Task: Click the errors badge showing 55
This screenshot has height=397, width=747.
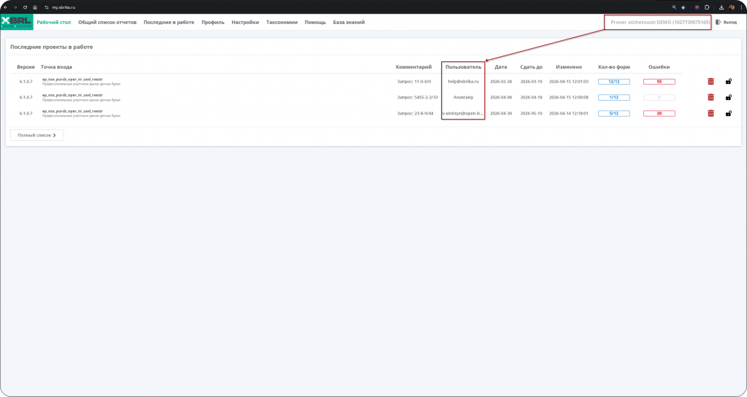Action: pyautogui.click(x=659, y=82)
